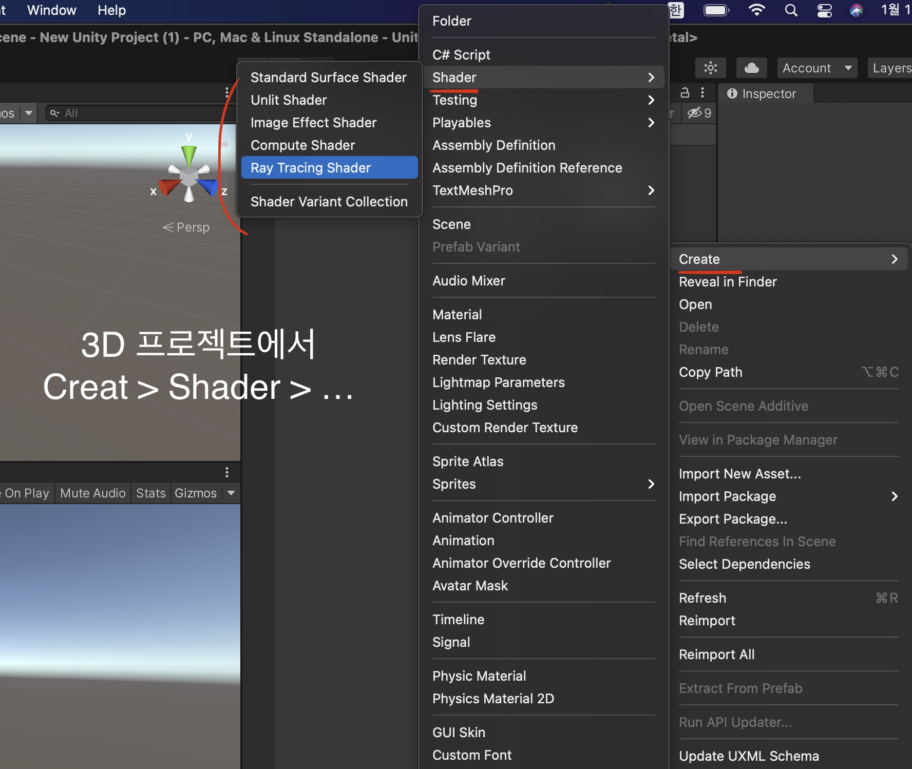Select Image Effect Shader
Viewport: 912px width, 769px height.
coord(330,123)
